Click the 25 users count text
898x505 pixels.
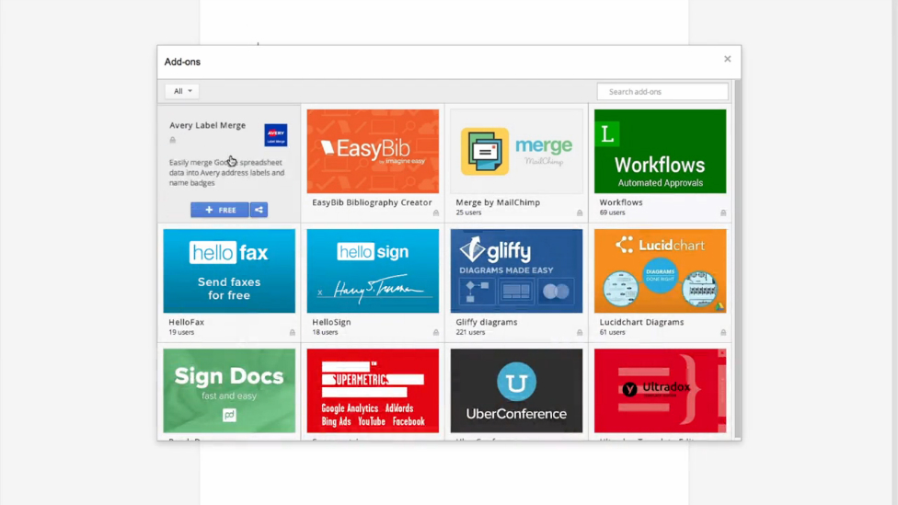[468, 212]
